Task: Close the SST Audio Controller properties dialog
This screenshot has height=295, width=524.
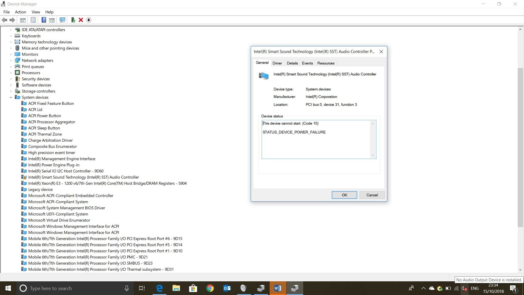Action: pyautogui.click(x=381, y=52)
